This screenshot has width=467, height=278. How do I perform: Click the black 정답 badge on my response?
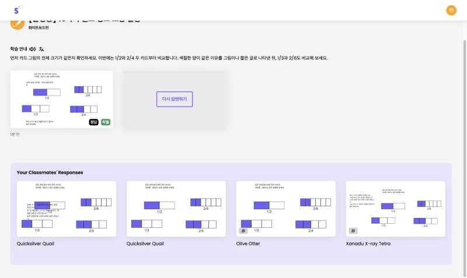tap(93, 122)
